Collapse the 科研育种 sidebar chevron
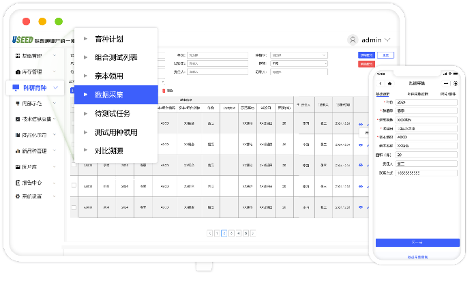The height and width of the screenshot is (287, 476). pyautogui.click(x=55, y=87)
